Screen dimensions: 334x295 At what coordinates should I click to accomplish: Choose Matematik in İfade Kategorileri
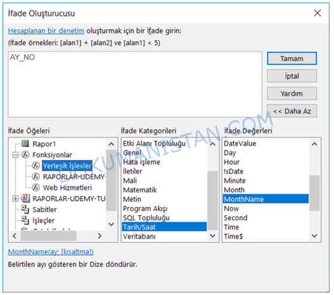(x=139, y=190)
